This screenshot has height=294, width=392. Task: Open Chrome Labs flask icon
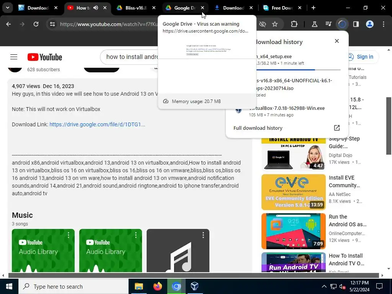[315, 24]
